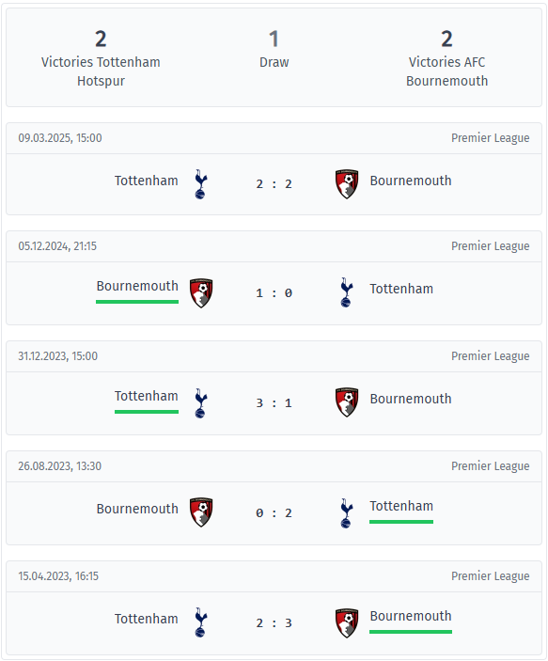Click Premier League label for 15.04.2023 match
The image size is (548, 661).
[x=491, y=576]
